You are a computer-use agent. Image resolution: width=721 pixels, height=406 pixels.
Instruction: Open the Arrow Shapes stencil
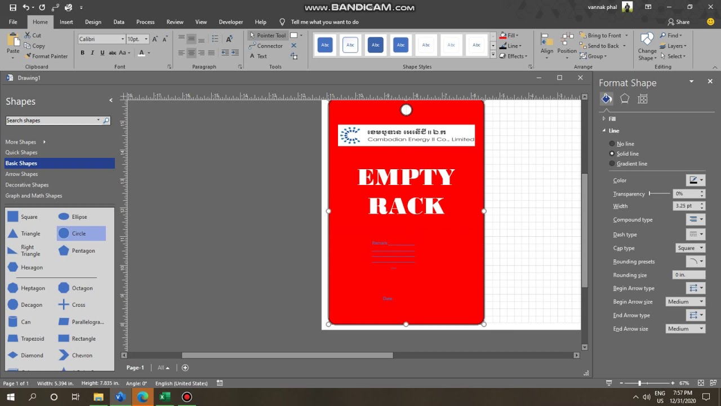click(21, 174)
